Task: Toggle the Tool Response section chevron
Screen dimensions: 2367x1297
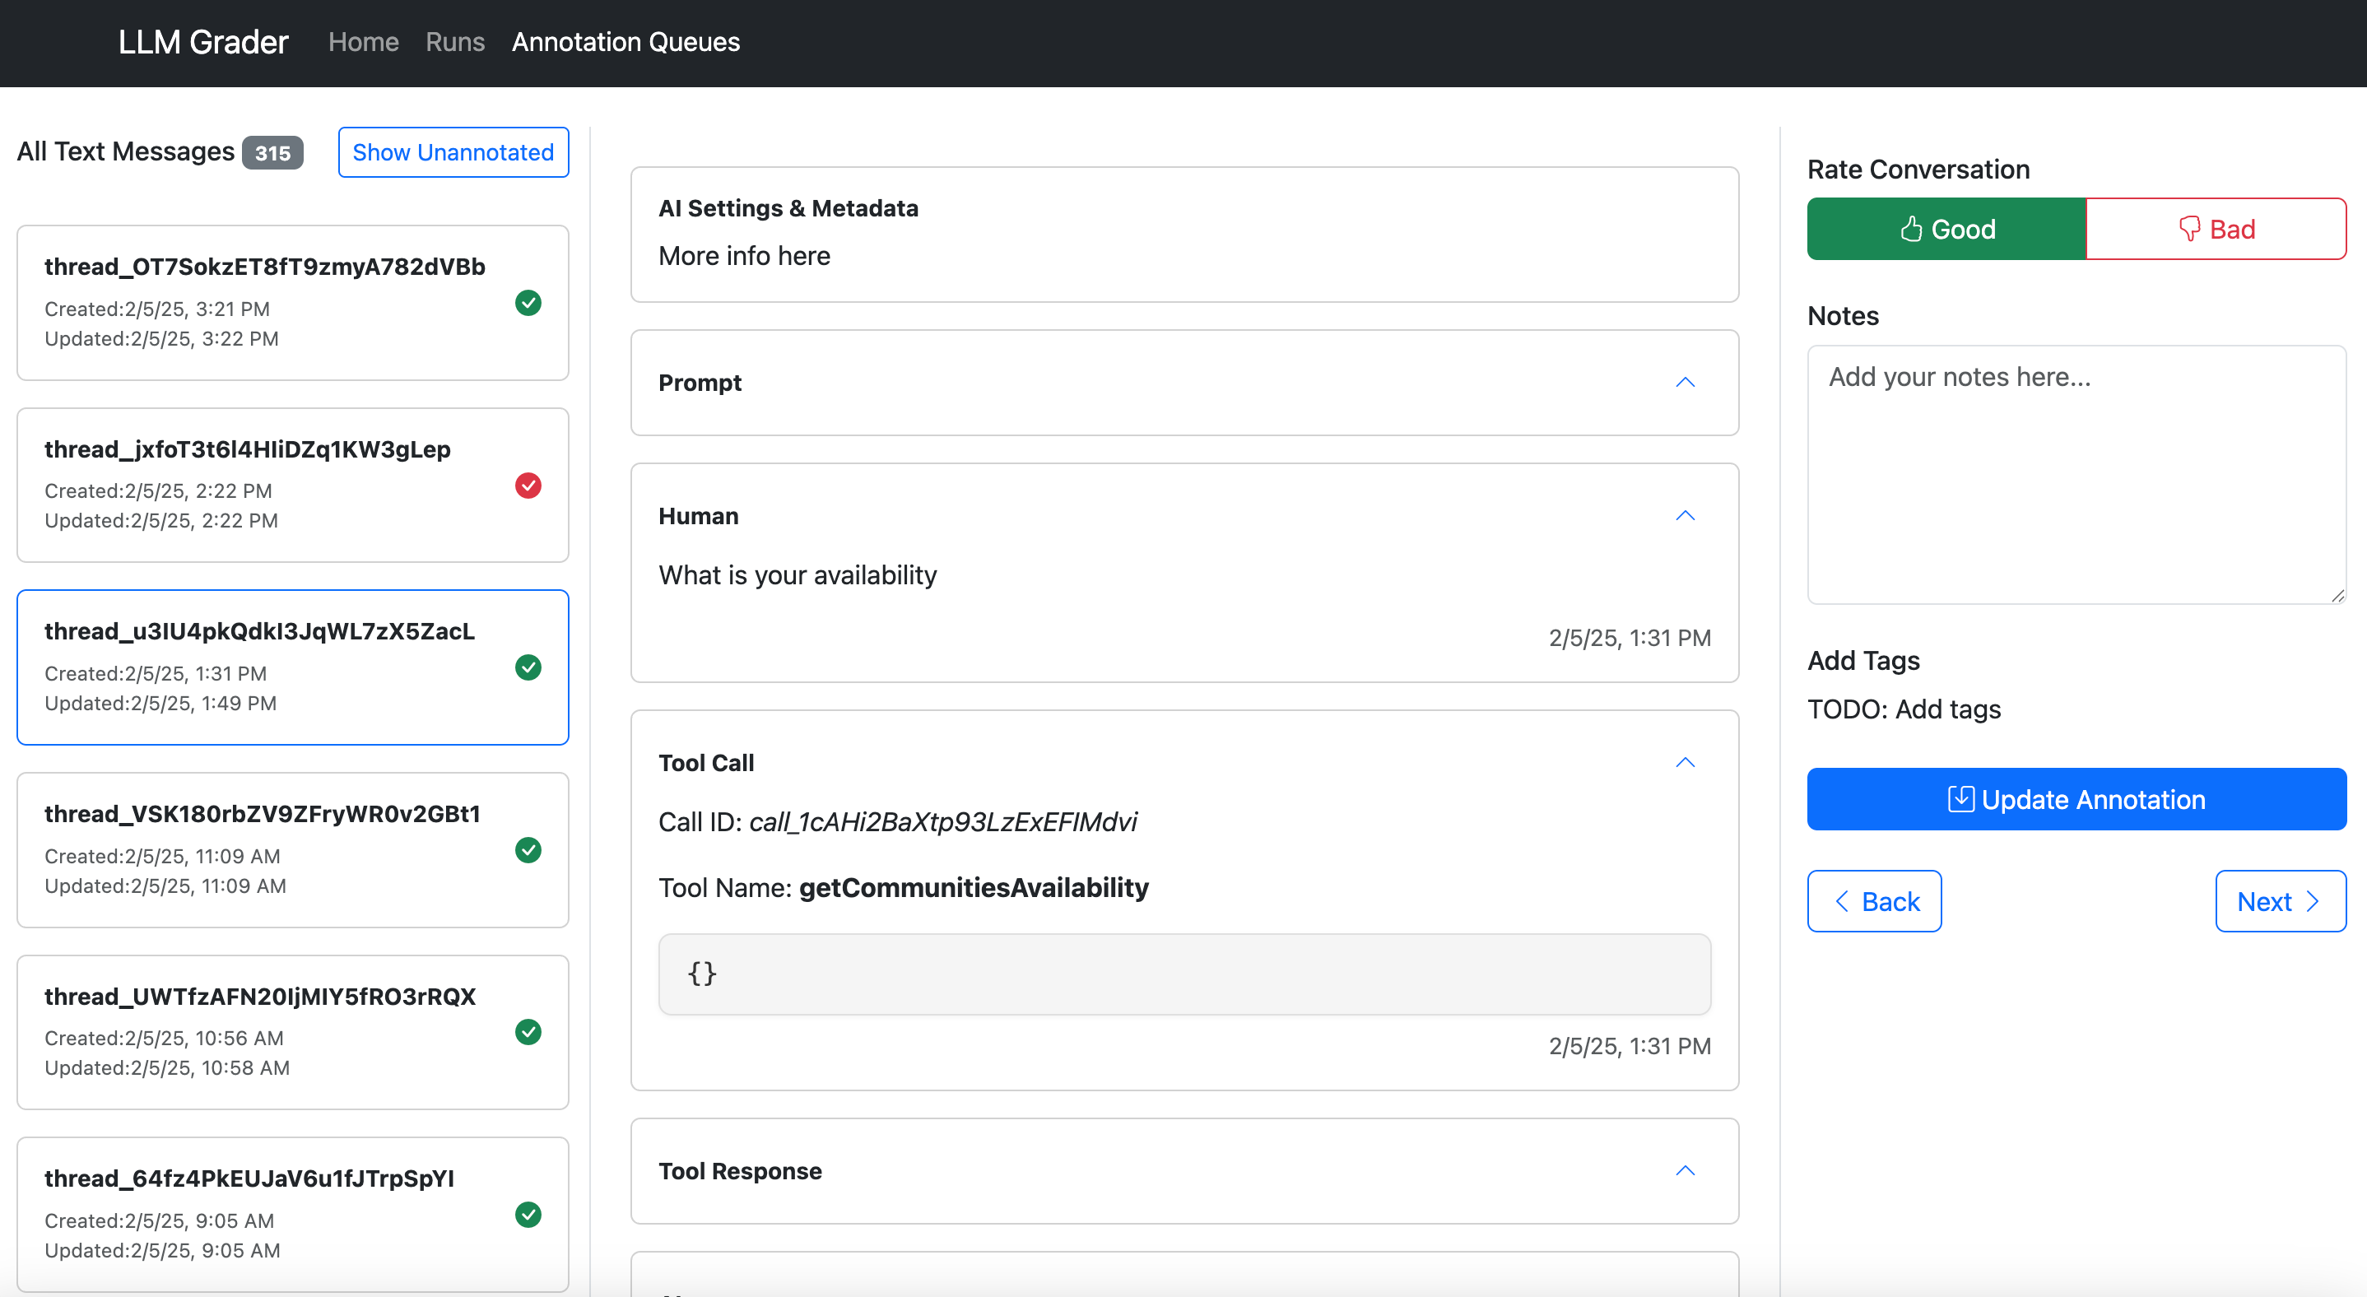Action: [1684, 1171]
